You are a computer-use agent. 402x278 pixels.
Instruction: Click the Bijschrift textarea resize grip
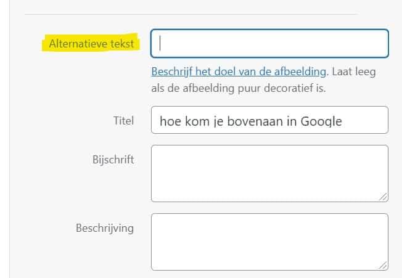pyautogui.click(x=384, y=197)
